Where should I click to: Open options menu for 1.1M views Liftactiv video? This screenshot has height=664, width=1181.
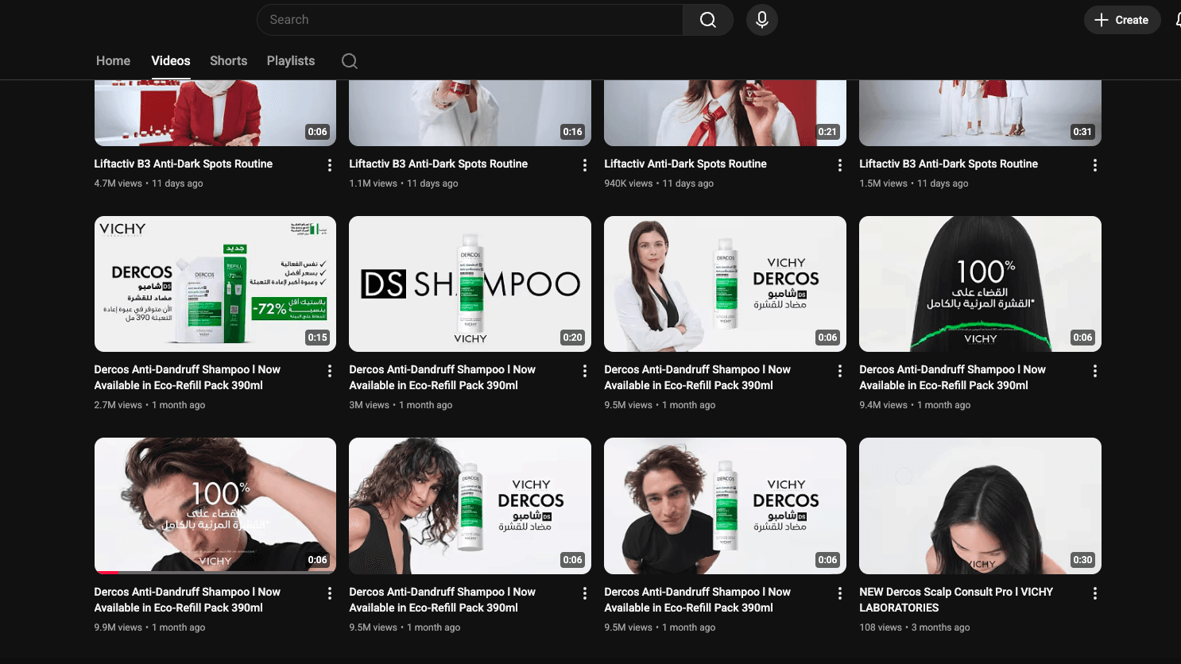point(585,165)
